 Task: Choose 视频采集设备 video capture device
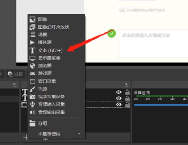click(56, 97)
